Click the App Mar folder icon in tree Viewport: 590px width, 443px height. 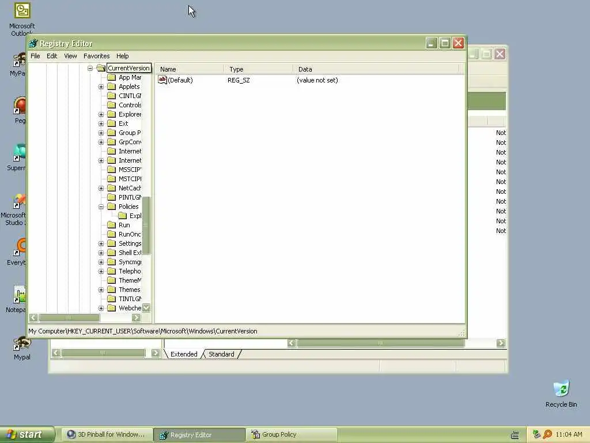click(x=111, y=77)
